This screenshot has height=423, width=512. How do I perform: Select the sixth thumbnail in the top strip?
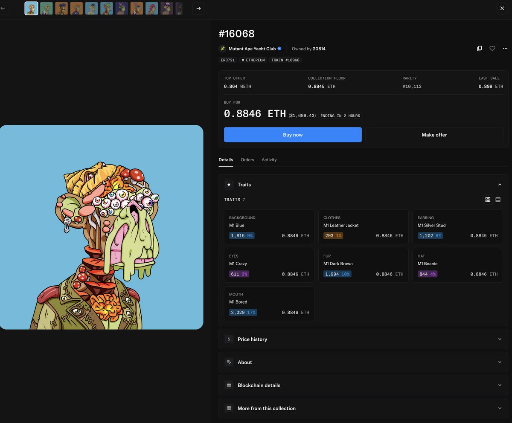pyautogui.click(x=107, y=8)
